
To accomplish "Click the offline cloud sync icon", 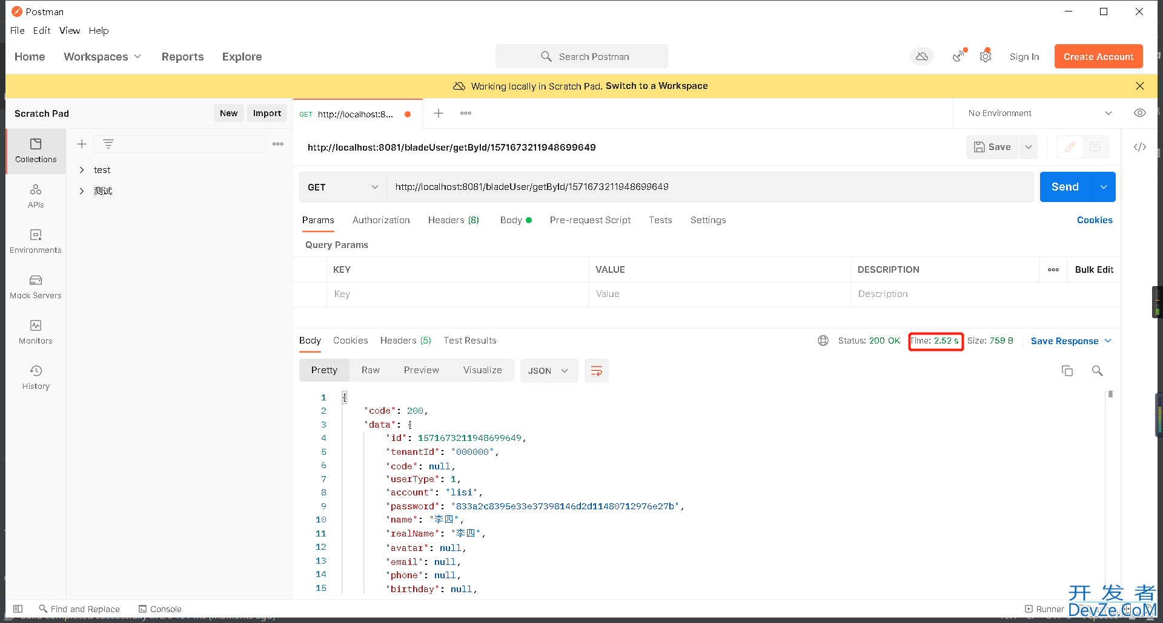I will [x=922, y=56].
